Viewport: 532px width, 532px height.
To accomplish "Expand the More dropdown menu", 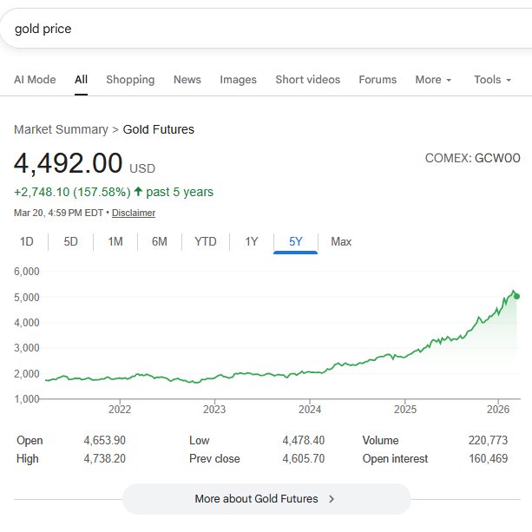I will [433, 79].
